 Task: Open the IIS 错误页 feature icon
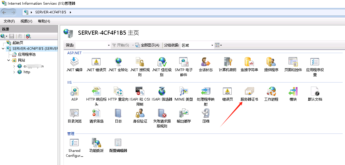(x=228, y=91)
